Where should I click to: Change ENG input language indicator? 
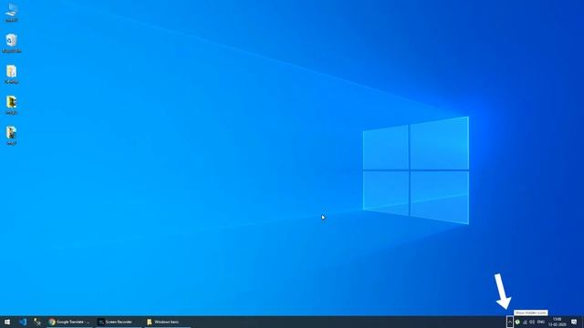[x=541, y=322]
